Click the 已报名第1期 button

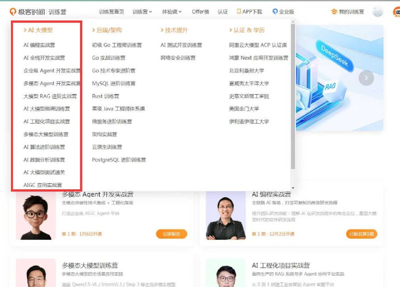pos(361,234)
